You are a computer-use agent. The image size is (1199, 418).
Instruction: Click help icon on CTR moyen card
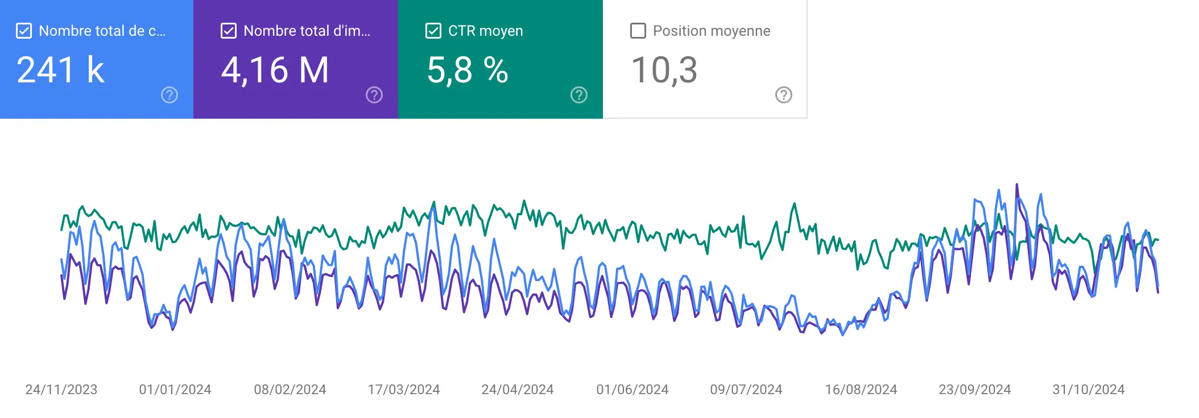tap(579, 95)
